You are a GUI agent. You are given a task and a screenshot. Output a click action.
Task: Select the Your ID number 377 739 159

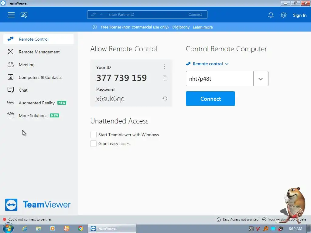[121, 78]
